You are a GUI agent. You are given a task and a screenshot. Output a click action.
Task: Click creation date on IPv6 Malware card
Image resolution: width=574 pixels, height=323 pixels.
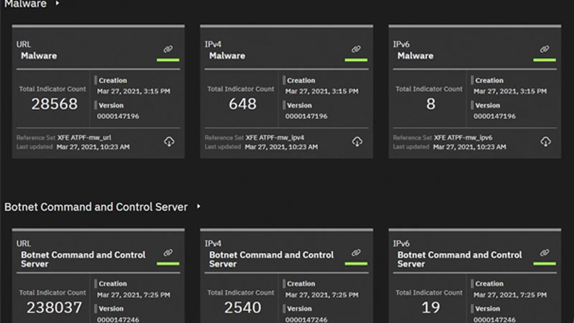pos(510,92)
